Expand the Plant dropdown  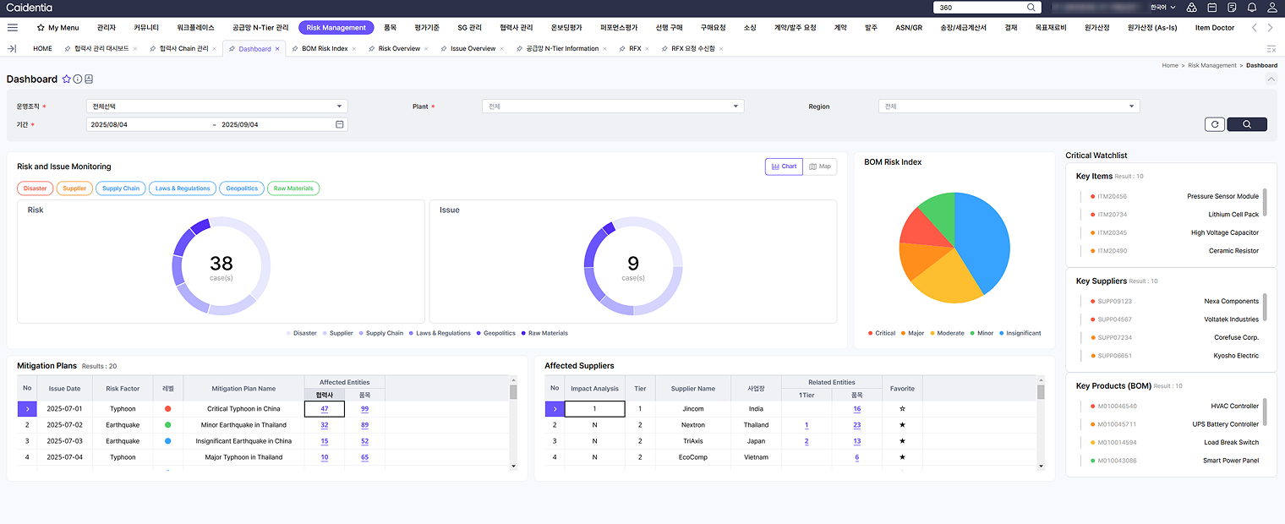(612, 106)
